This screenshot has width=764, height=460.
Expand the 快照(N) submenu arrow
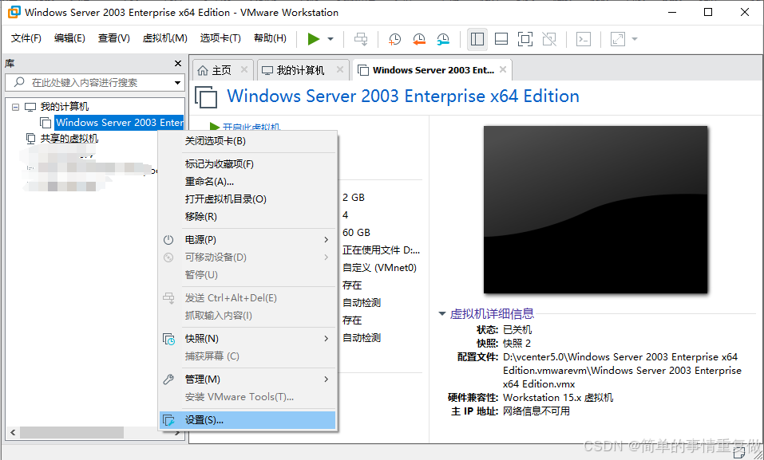[326, 339]
